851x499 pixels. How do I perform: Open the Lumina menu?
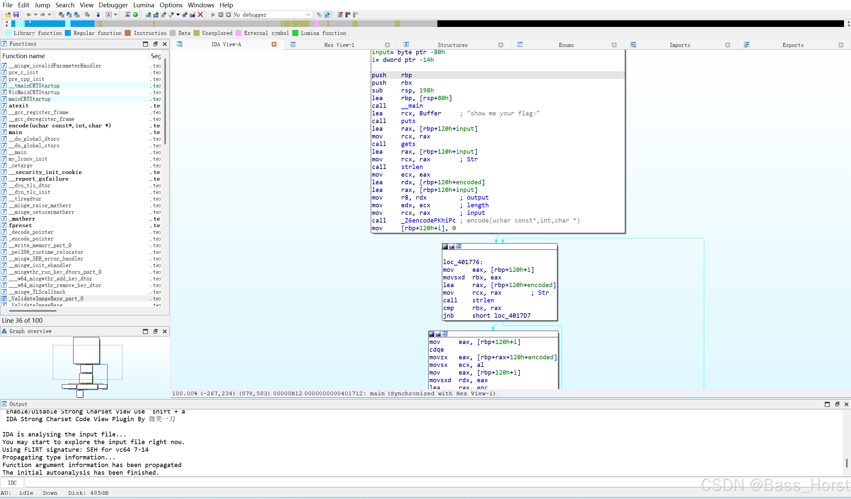144,5
